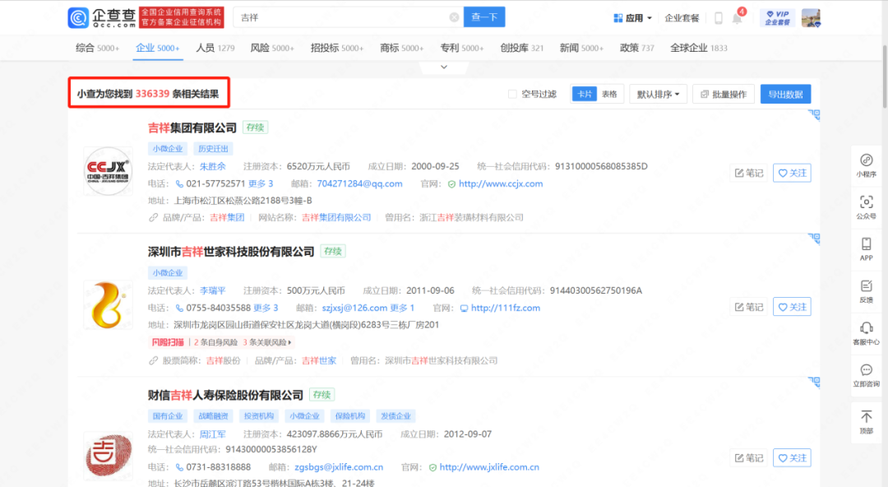Expand filter chevron below tabs
The height and width of the screenshot is (487, 888).
[444, 67]
